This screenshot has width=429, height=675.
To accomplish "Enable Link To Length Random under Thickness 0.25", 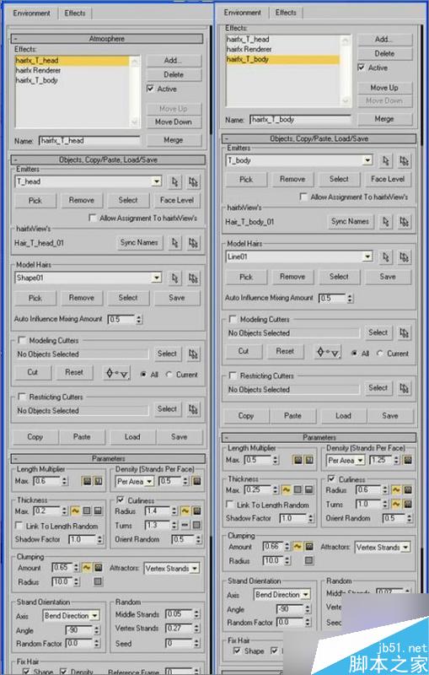I will pyautogui.click(x=229, y=505).
